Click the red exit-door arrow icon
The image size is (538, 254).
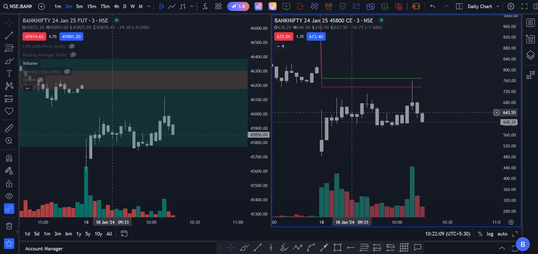[x=300, y=6]
